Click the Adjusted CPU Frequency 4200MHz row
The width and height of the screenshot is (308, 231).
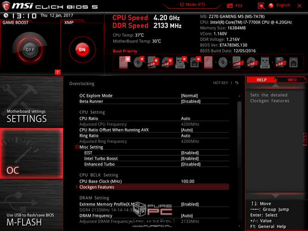click(x=154, y=124)
